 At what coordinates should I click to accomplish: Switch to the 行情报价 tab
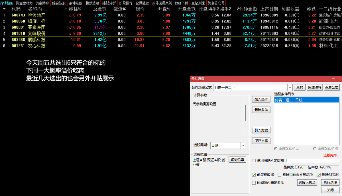[7, 3]
